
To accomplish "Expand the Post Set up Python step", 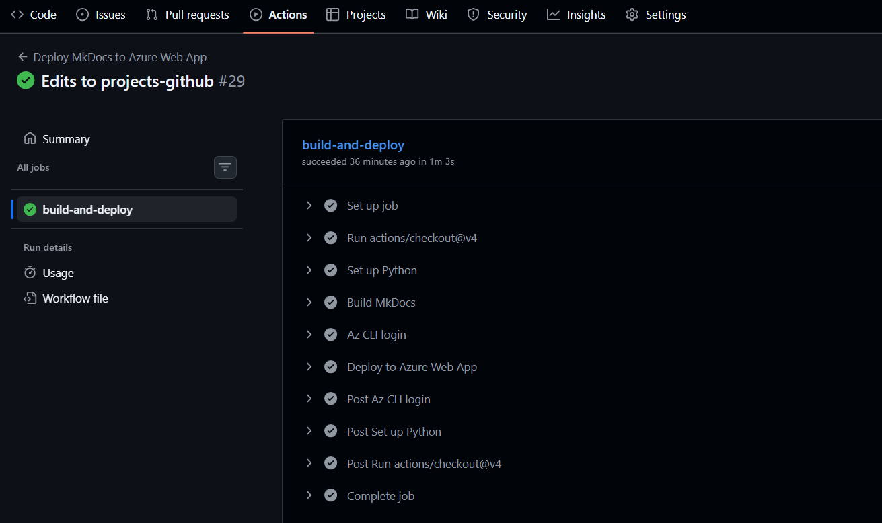I will pos(309,432).
